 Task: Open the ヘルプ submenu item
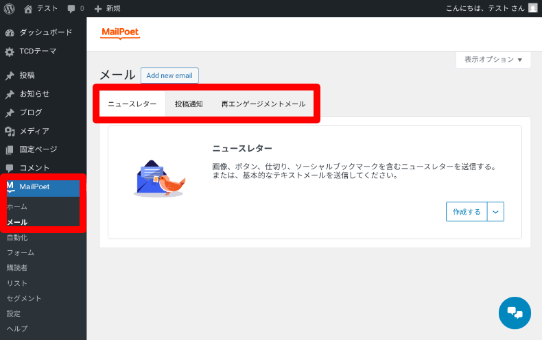[17, 328]
